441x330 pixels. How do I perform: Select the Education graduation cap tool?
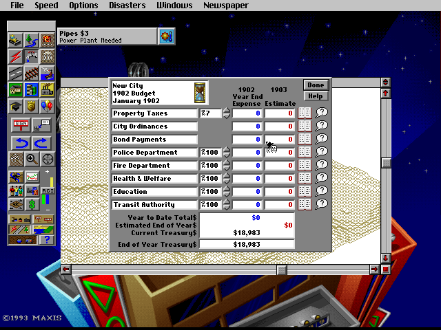point(15,106)
